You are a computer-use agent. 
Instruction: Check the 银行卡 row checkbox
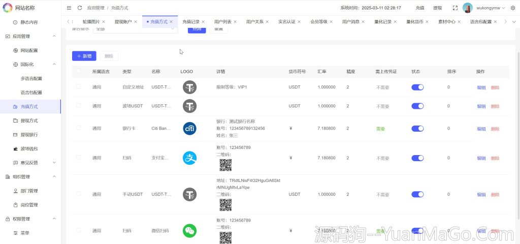pyautogui.click(x=78, y=128)
